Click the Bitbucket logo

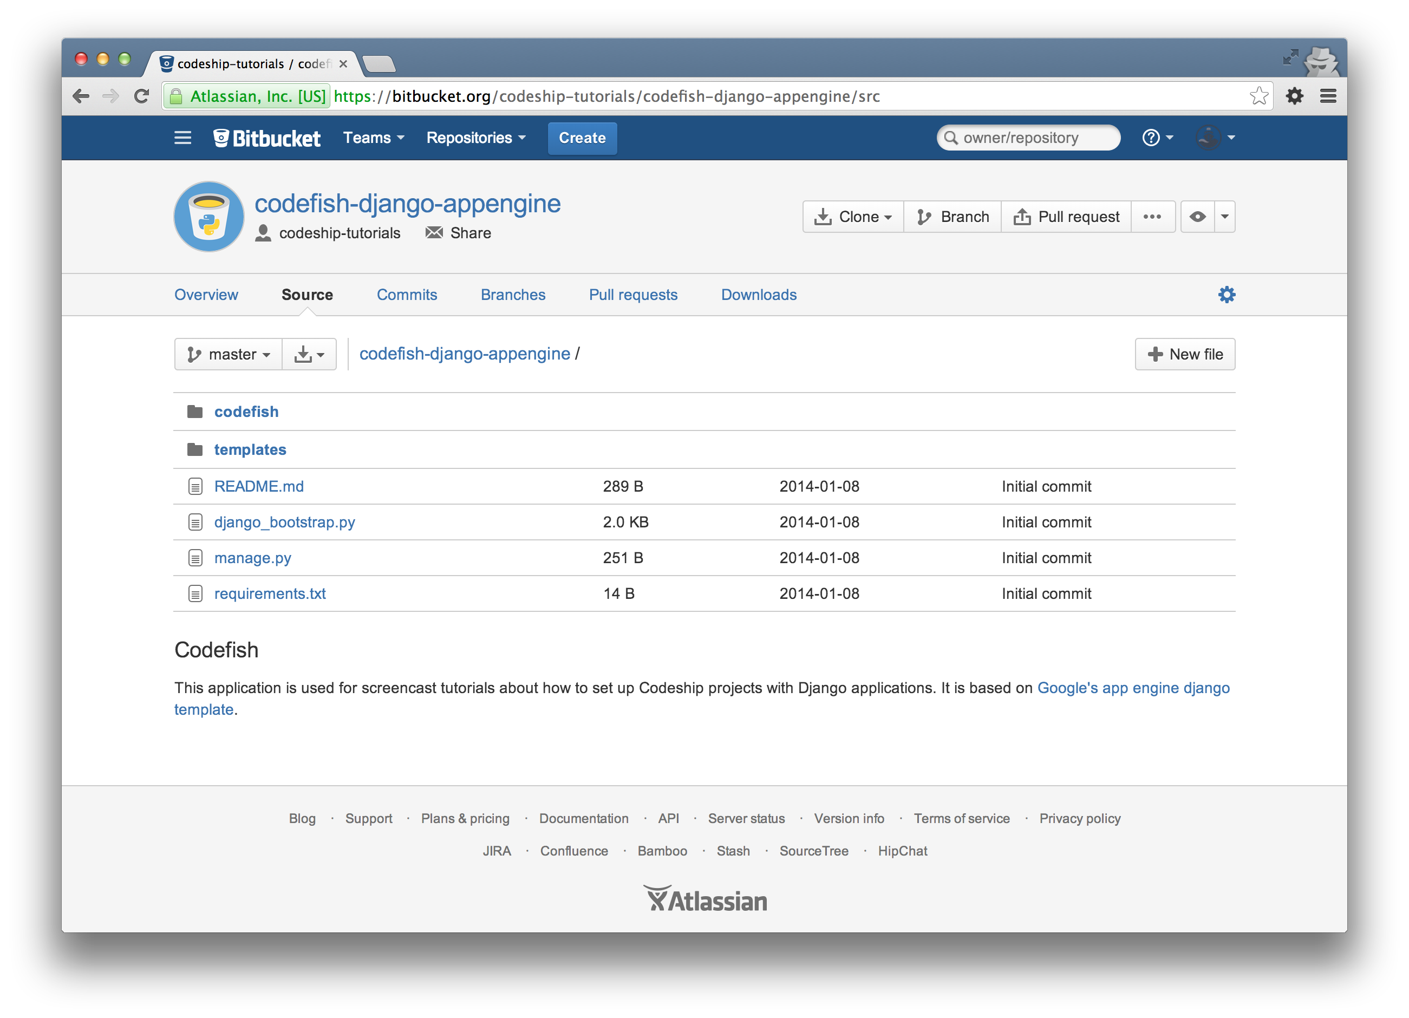coord(267,138)
